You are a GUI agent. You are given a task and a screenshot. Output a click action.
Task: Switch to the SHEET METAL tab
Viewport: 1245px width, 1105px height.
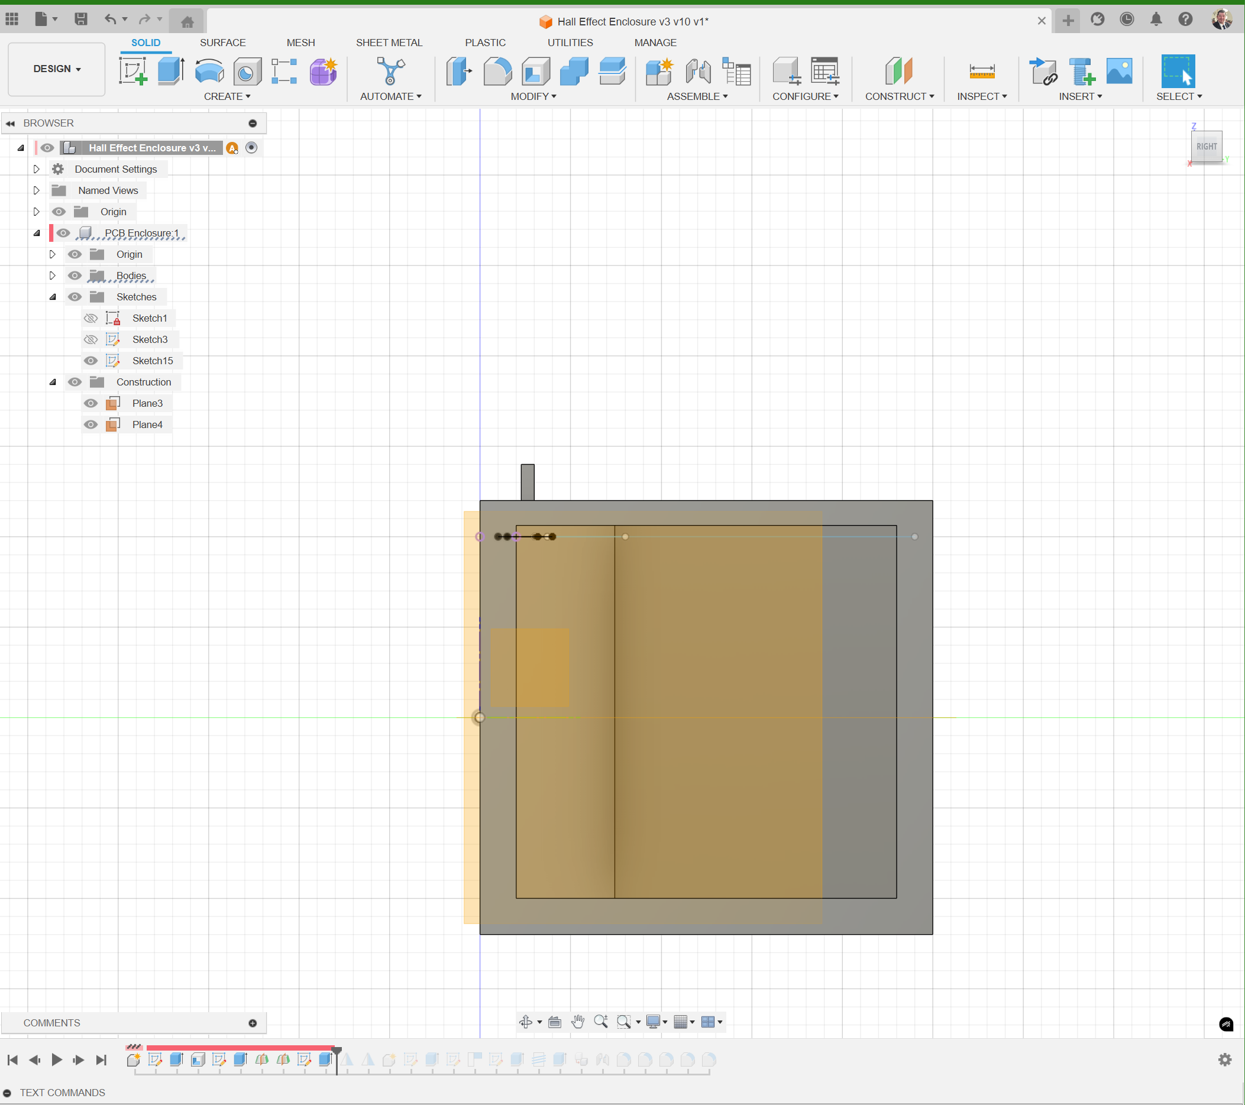[x=389, y=42]
